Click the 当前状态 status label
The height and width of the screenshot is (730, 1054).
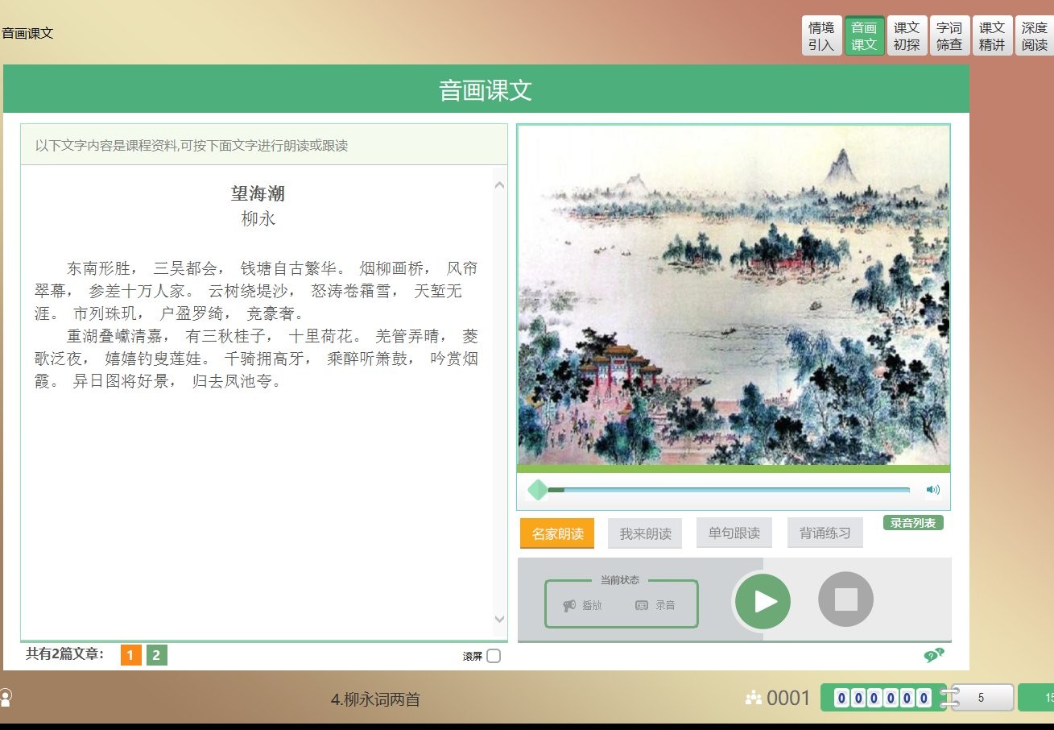[619, 580]
